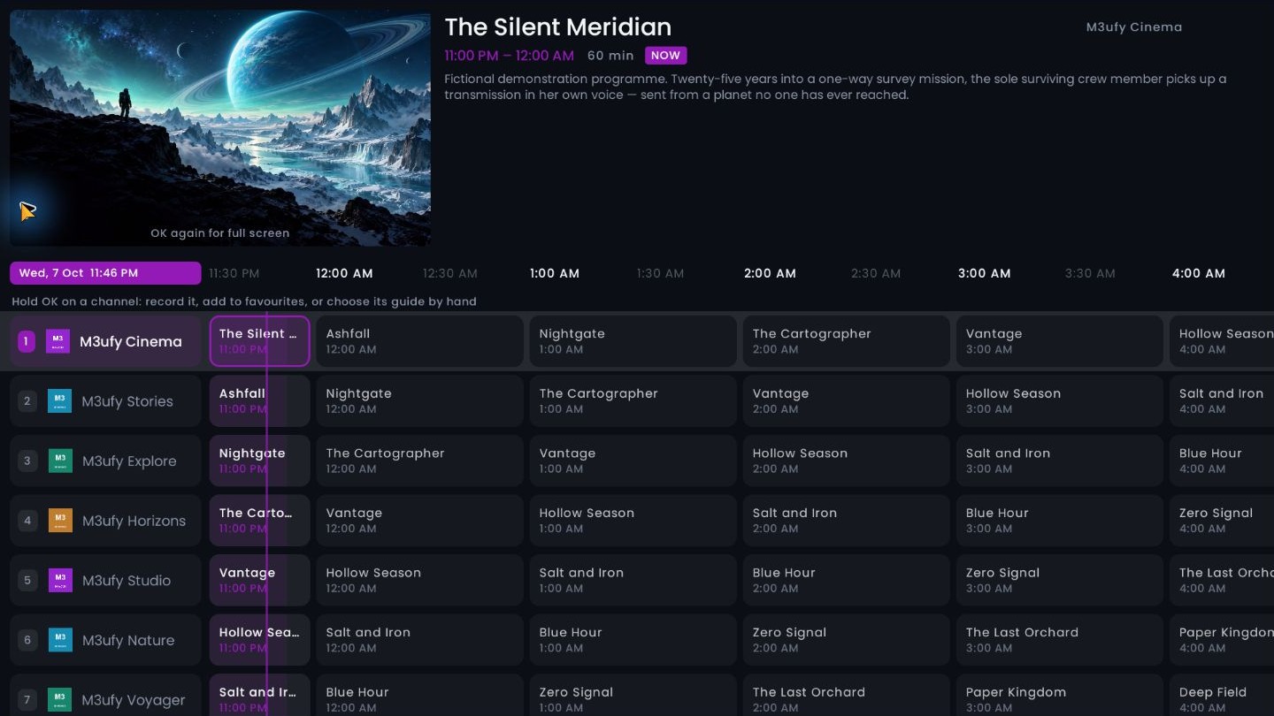Select channel number 1 badge
The height and width of the screenshot is (716, 1274).
coord(27,341)
